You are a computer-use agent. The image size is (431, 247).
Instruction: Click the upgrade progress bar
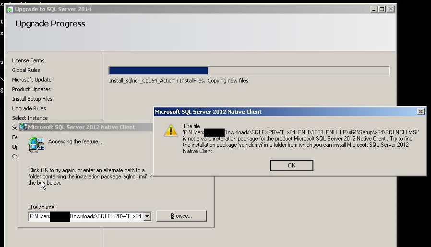(249, 71)
